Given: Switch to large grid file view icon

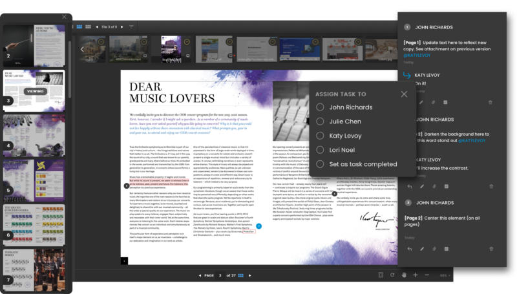Looking at the screenshot, I should click(79, 26).
